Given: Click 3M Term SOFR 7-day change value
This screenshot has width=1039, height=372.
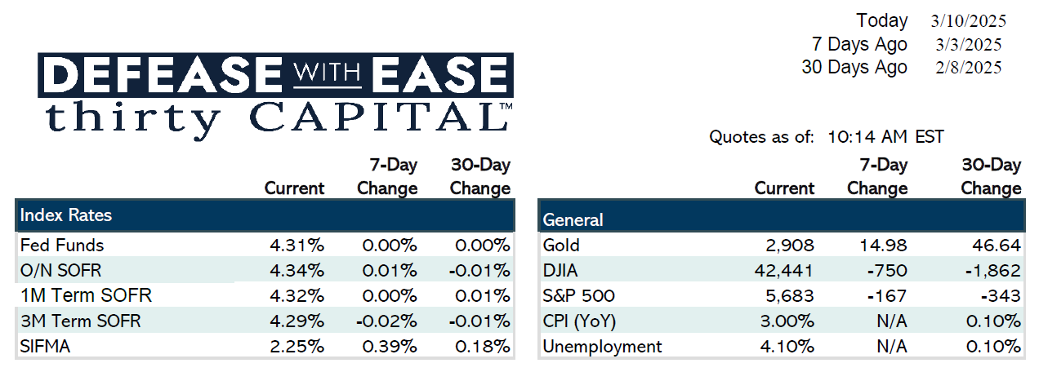Looking at the screenshot, I should pyautogui.click(x=386, y=321).
